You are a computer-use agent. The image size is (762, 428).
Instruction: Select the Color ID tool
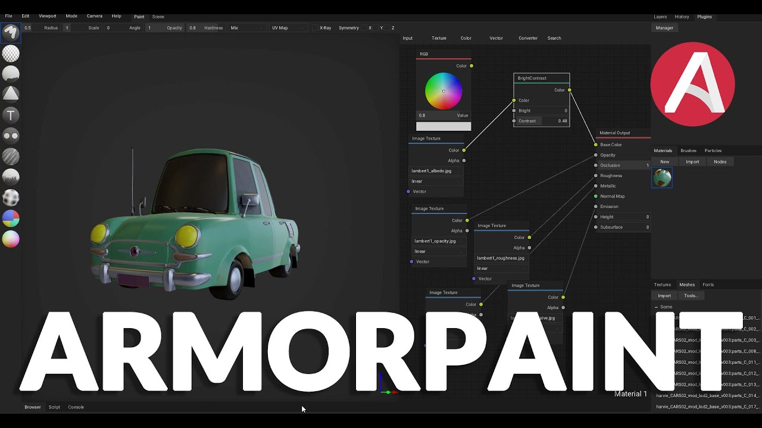pyautogui.click(x=11, y=218)
